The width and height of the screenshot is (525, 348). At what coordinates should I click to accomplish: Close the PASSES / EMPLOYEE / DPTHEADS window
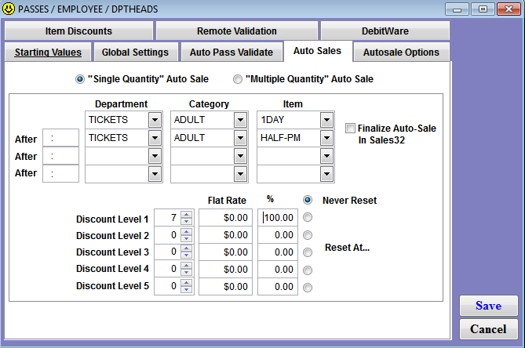[509, 9]
